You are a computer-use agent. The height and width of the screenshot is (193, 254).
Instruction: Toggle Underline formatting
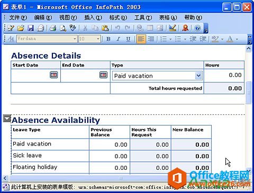[x=128, y=39]
